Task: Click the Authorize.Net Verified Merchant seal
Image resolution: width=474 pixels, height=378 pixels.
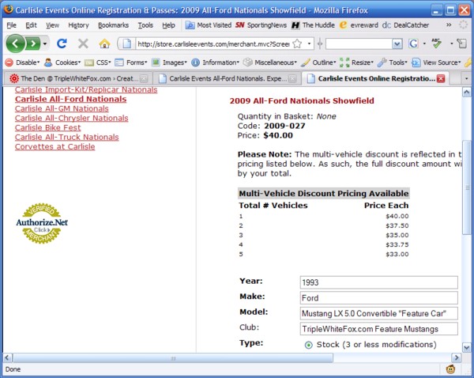Action: point(42,223)
